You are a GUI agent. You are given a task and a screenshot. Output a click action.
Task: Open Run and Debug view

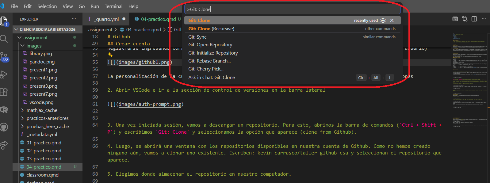[4, 74]
